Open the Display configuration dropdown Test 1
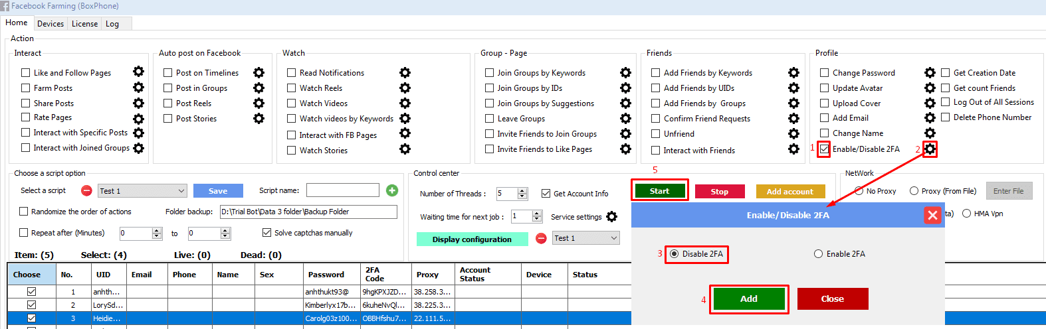The height and width of the screenshot is (329, 1046). click(x=585, y=238)
